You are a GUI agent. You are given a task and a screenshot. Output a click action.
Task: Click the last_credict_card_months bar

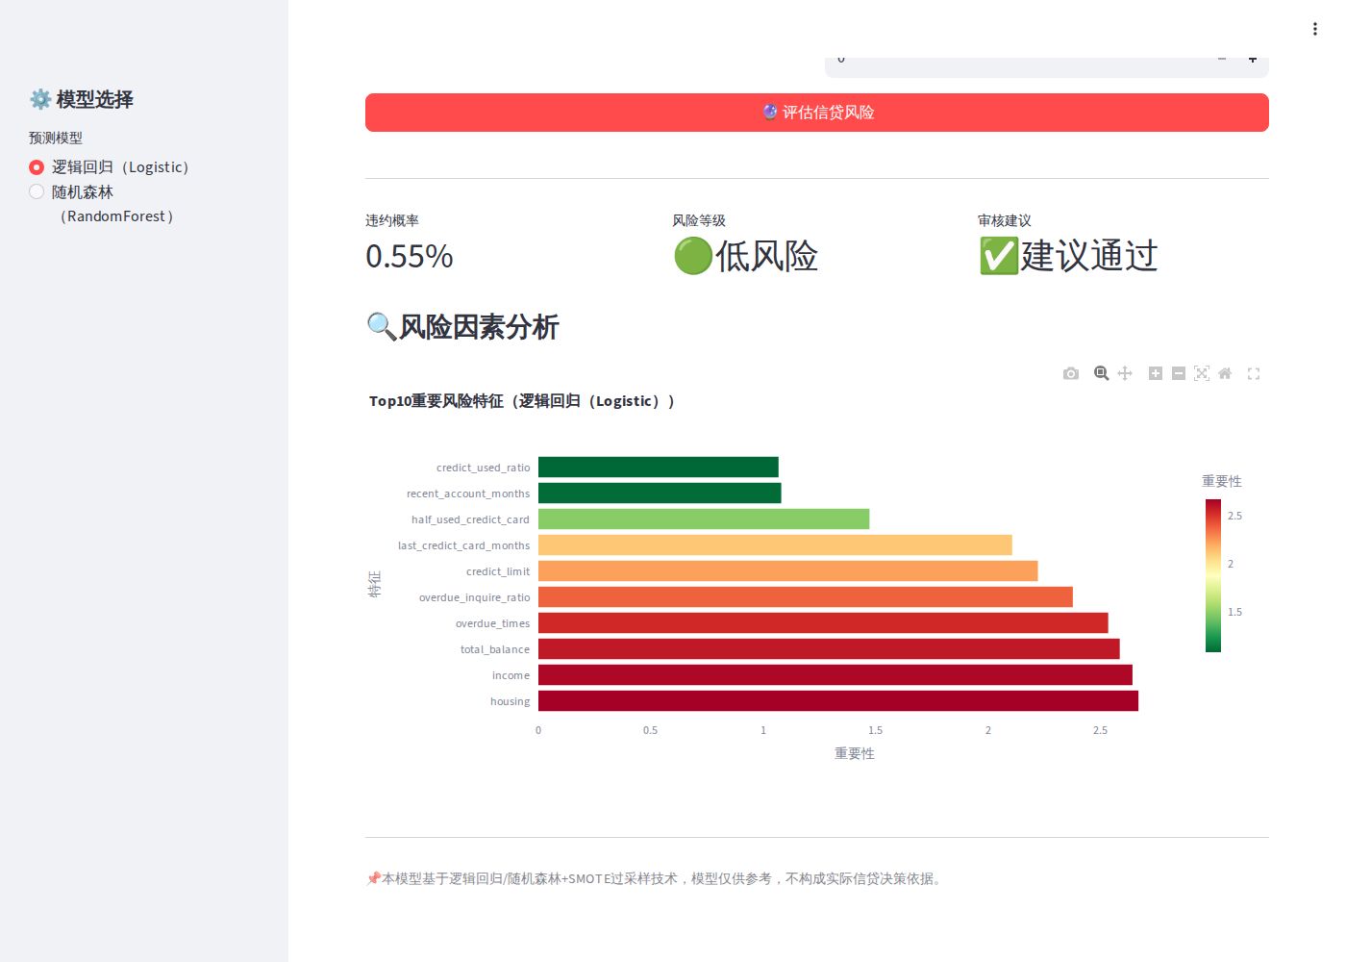775,545
